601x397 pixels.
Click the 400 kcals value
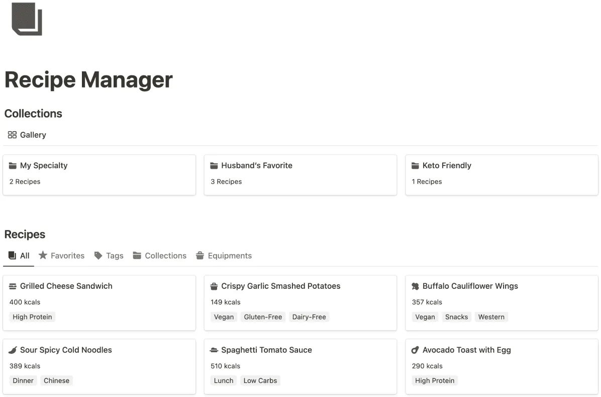click(25, 302)
